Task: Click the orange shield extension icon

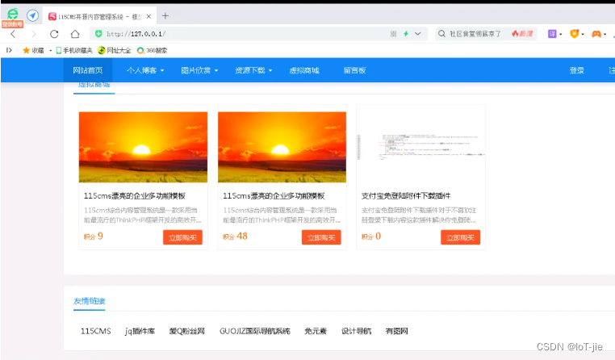Action: [x=574, y=34]
